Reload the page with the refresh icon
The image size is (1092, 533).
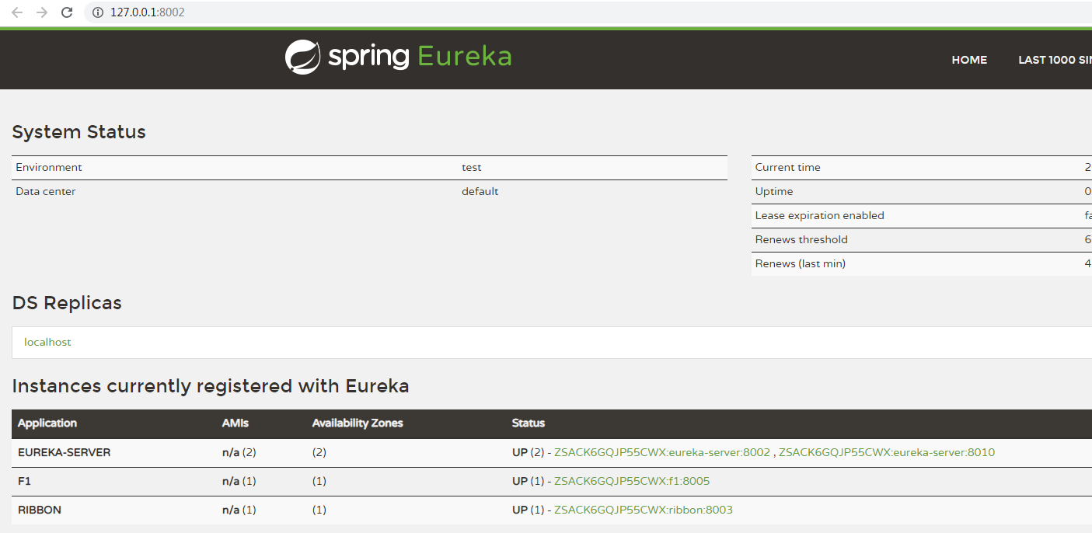pyautogui.click(x=67, y=12)
